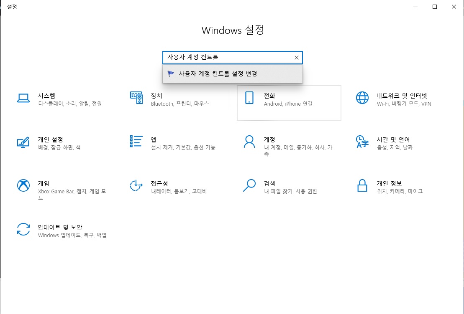
Task: Open the 시스템 category title
Action: 46,96
